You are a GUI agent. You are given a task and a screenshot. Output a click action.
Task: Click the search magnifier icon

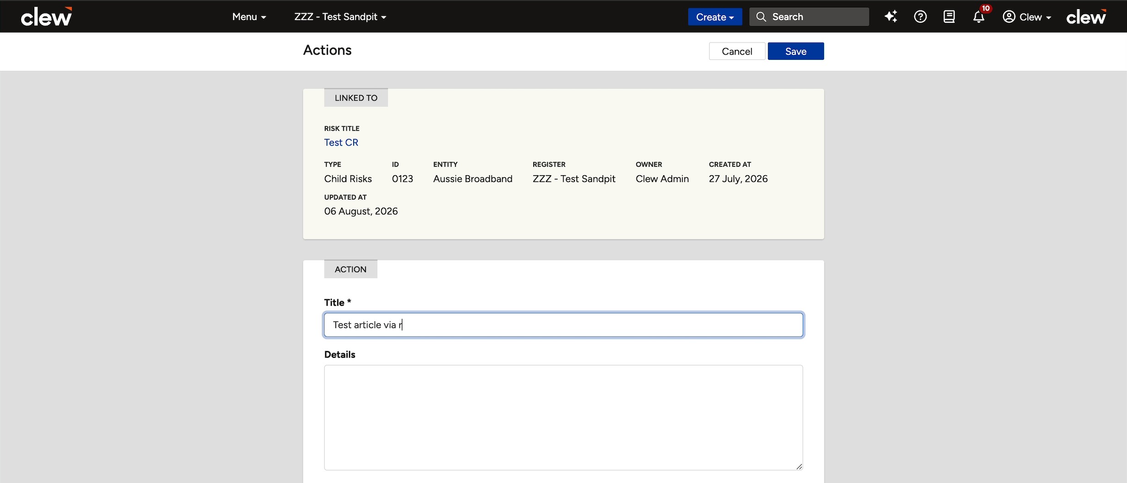tap(761, 17)
